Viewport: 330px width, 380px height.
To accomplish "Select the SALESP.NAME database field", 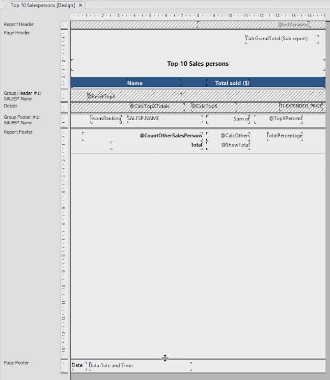I will (x=143, y=119).
